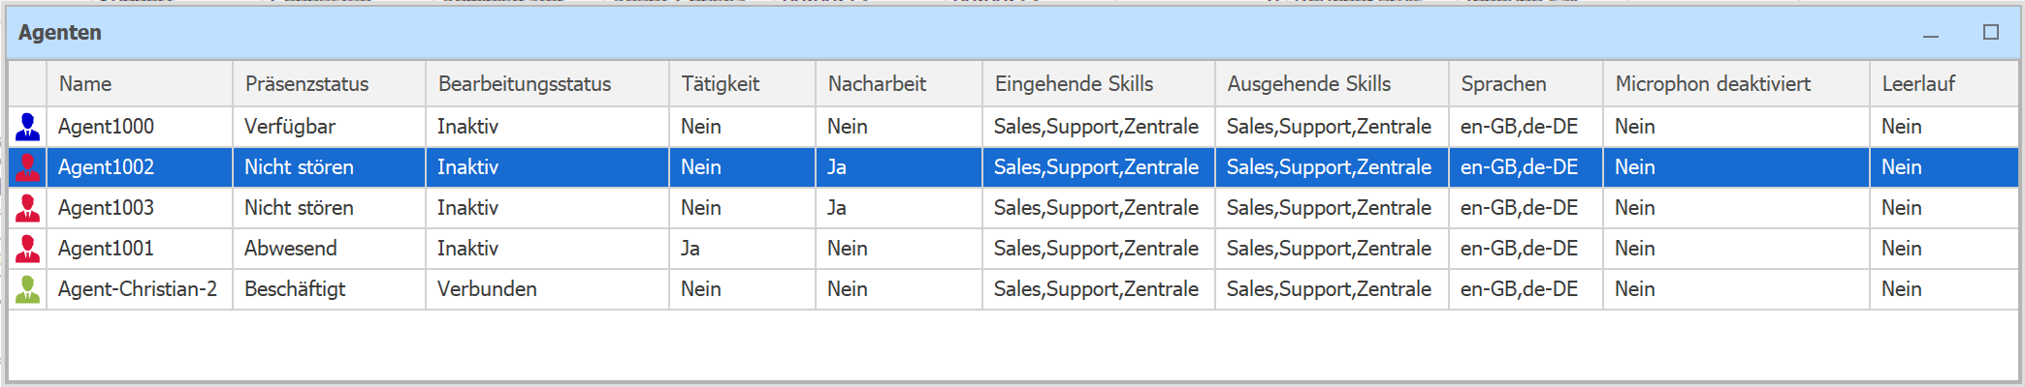Click the green agent icon for Agent-Christian-2
2025x387 pixels.
(x=28, y=289)
